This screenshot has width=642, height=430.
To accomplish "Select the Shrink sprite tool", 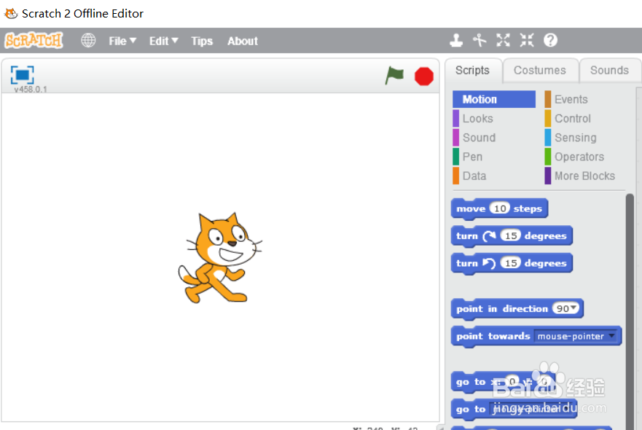I will click(x=527, y=40).
